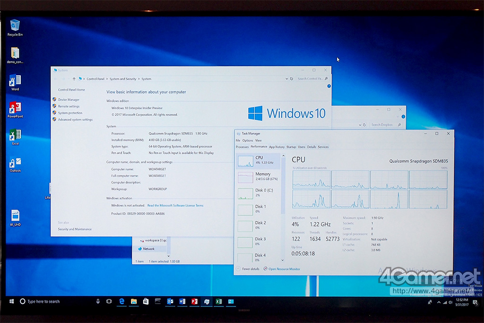The width and height of the screenshot is (484, 323).
Task: Click the Cortana circle icon in taskbar
Action: coord(22,301)
